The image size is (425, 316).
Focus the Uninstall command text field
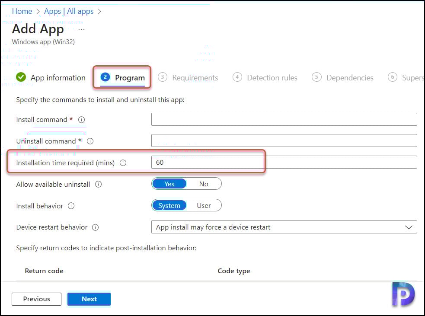tap(284, 140)
